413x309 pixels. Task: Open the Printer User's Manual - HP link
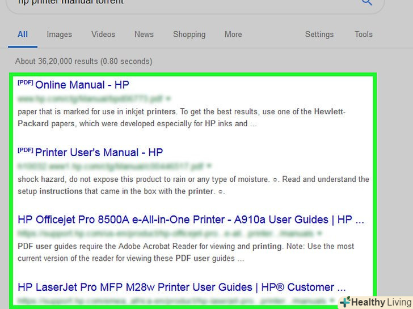pyautogui.click(x=99, y=152)
